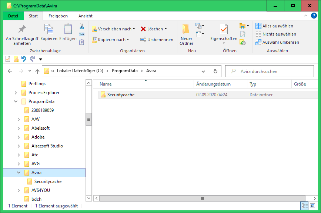Click the quick access properties checkmark icon
The width and height of the screenshot is (321, 213).
8,59
